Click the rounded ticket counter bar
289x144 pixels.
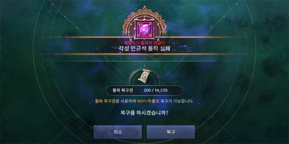coord(144,90)
